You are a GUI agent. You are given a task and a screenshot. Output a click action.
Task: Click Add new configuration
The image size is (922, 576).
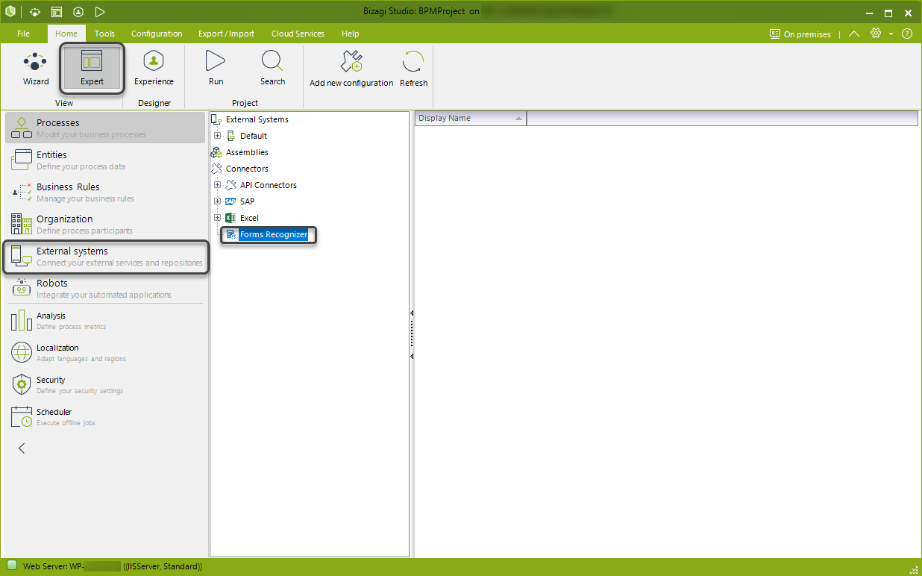tap(351, 69)
